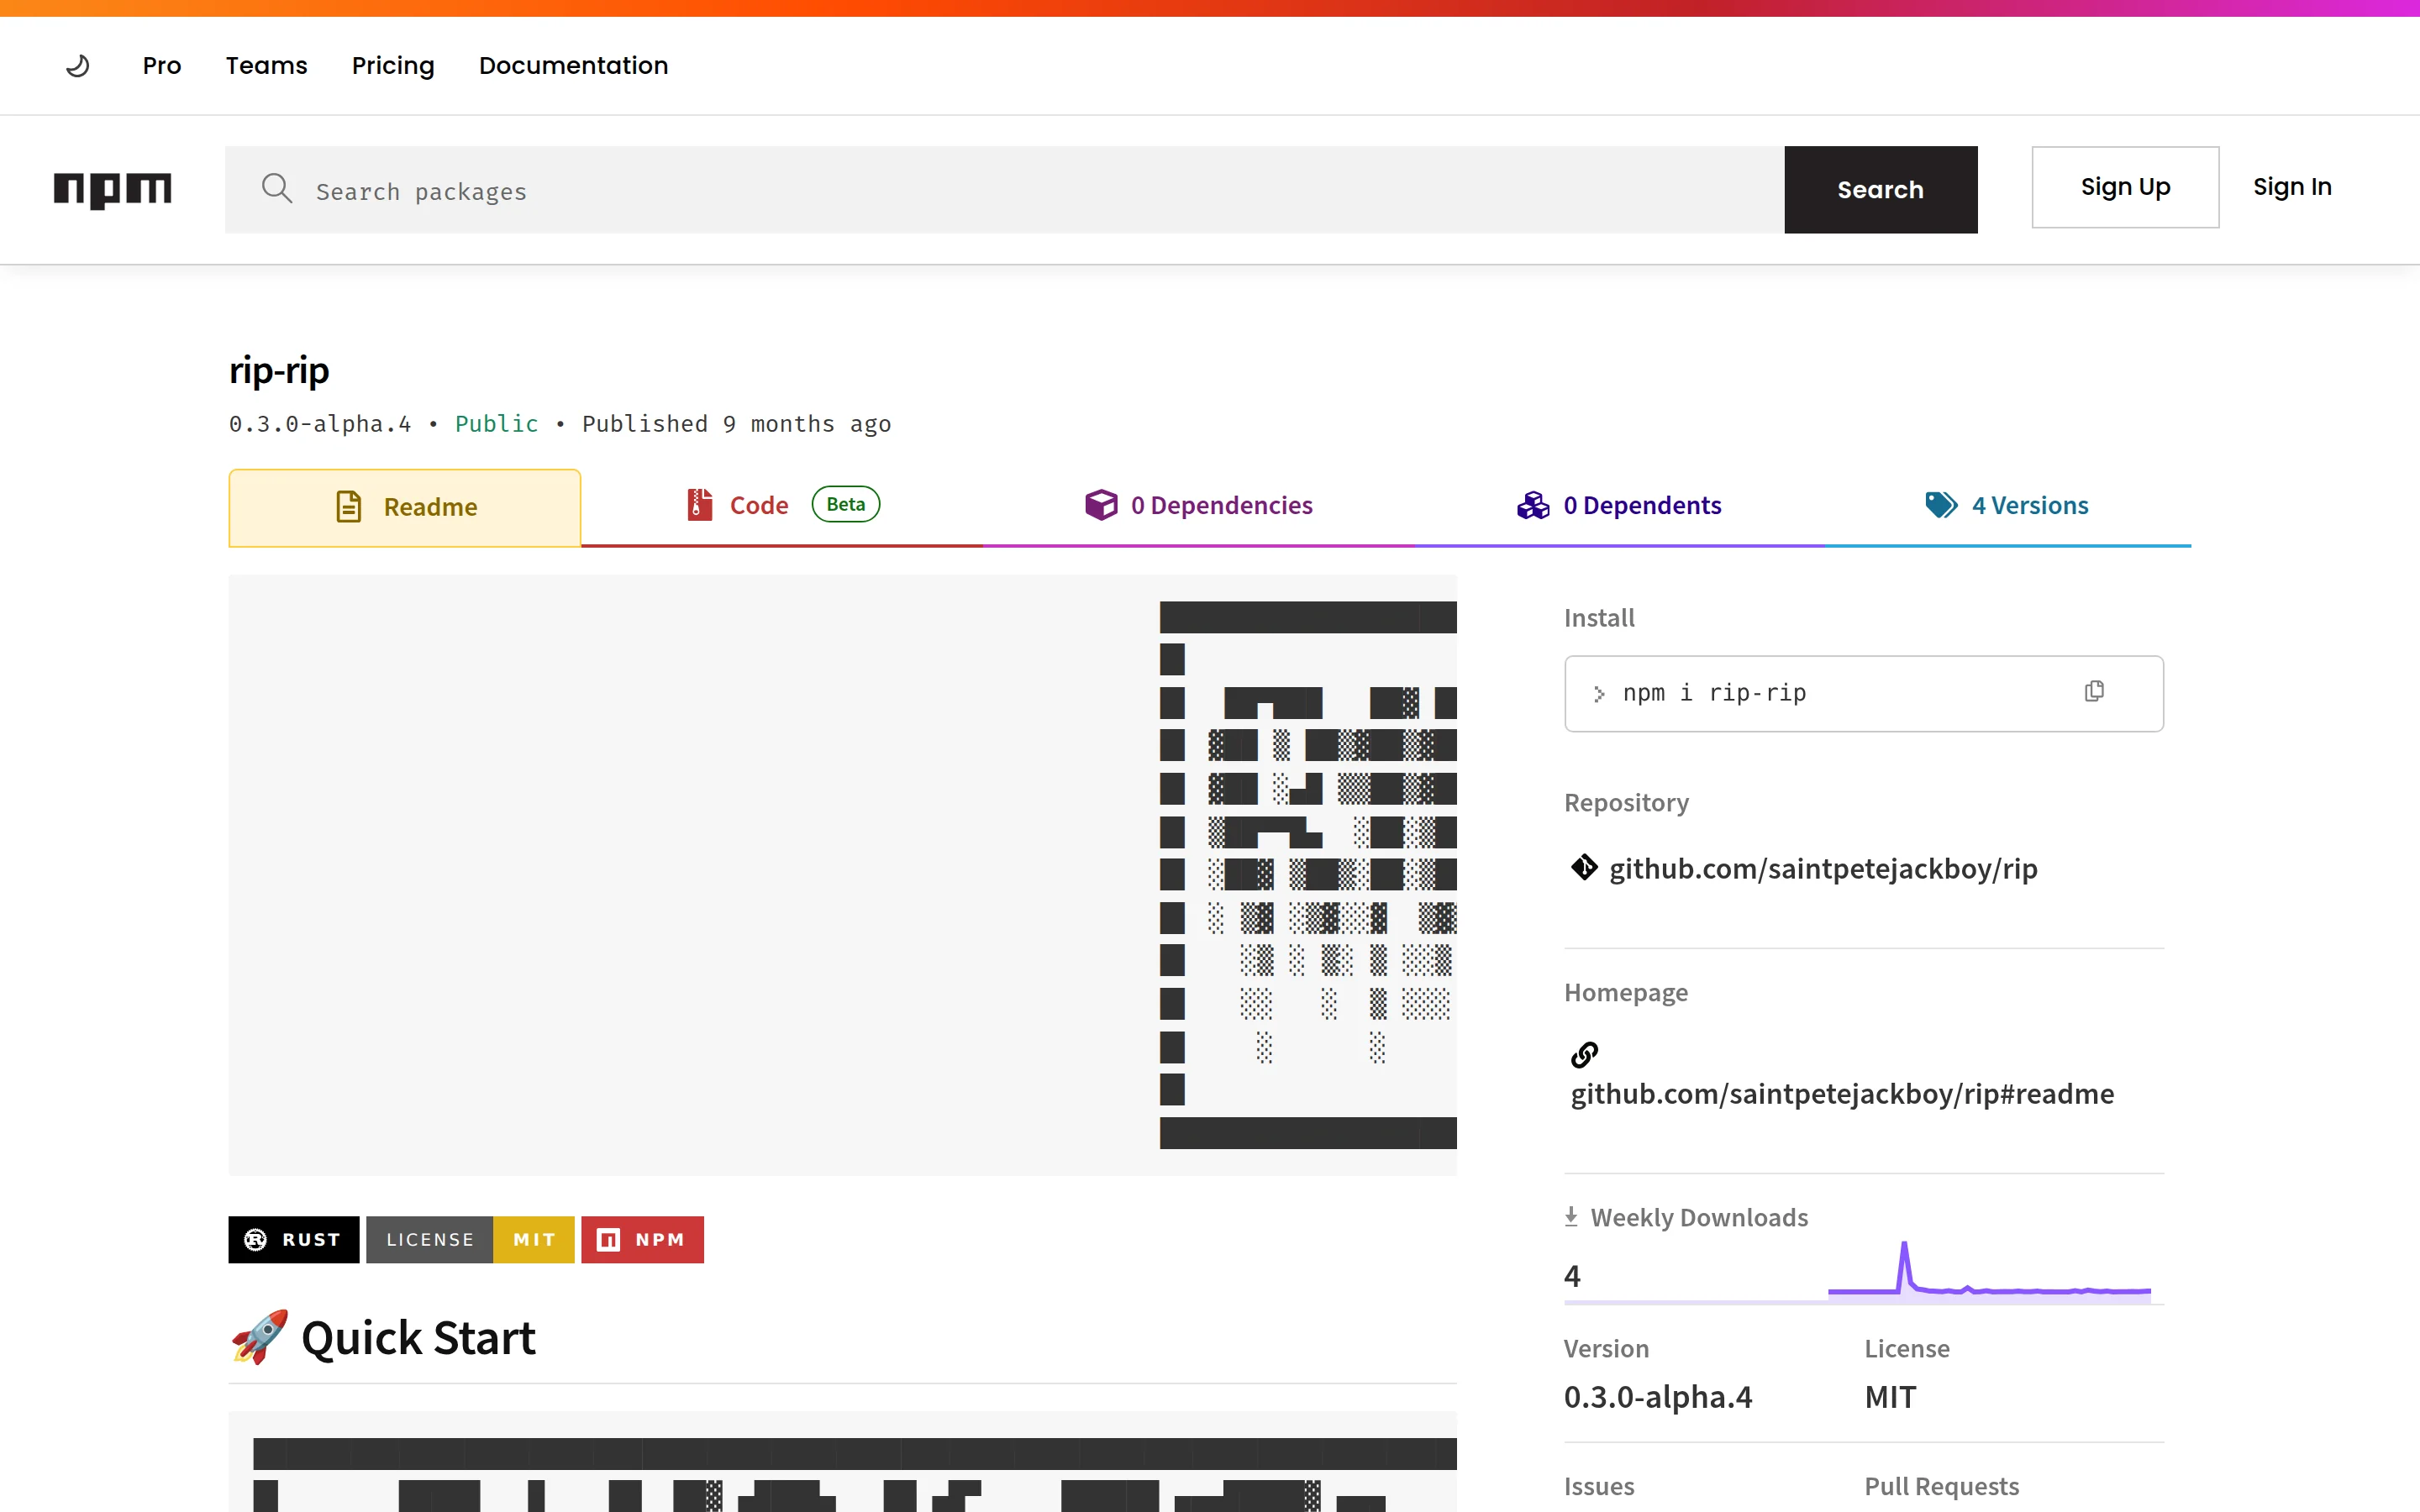Image resolution: width=2420 pixels, height=1512 pixels.
Task: Open the Sign In link
Action: pos(2291,187)
